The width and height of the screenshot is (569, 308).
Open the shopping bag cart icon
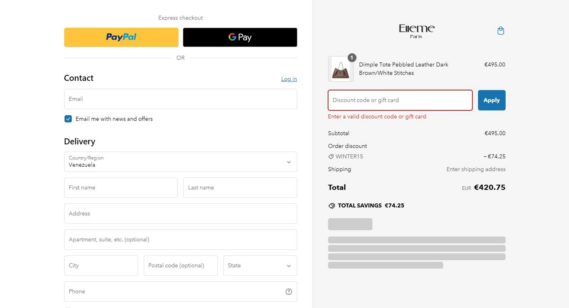(x=501, y=31)
